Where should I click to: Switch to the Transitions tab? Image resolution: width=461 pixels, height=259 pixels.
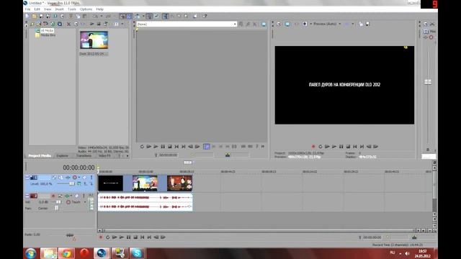click(84, 155)
